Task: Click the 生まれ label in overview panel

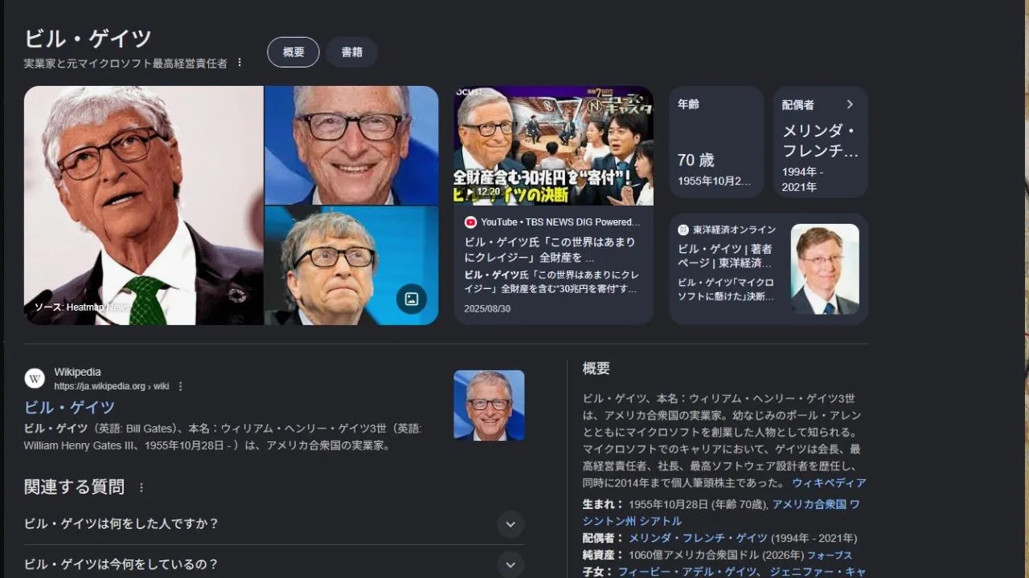Action: (603, 505)
